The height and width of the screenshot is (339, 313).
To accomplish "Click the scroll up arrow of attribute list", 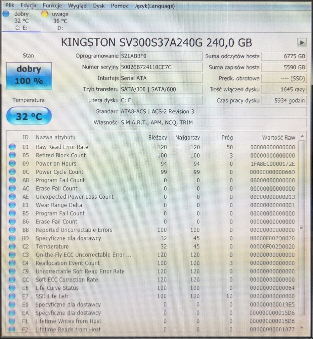I will coord(302,136).
